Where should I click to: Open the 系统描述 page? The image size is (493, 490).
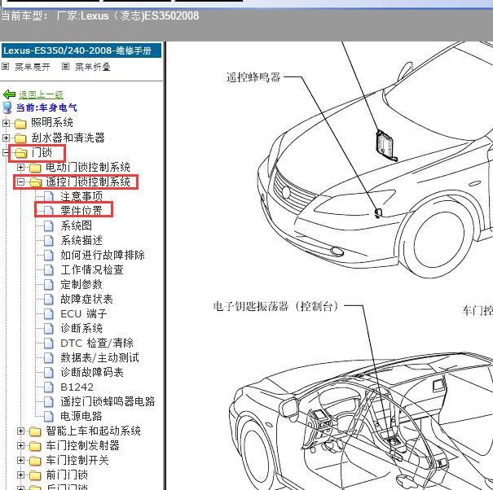(81, 240)
